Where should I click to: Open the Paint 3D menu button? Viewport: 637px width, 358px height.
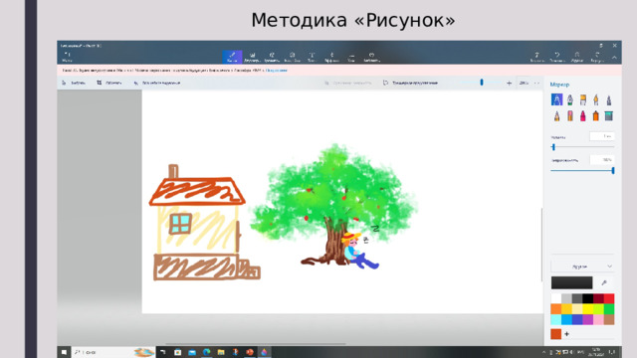click(68, 57)
